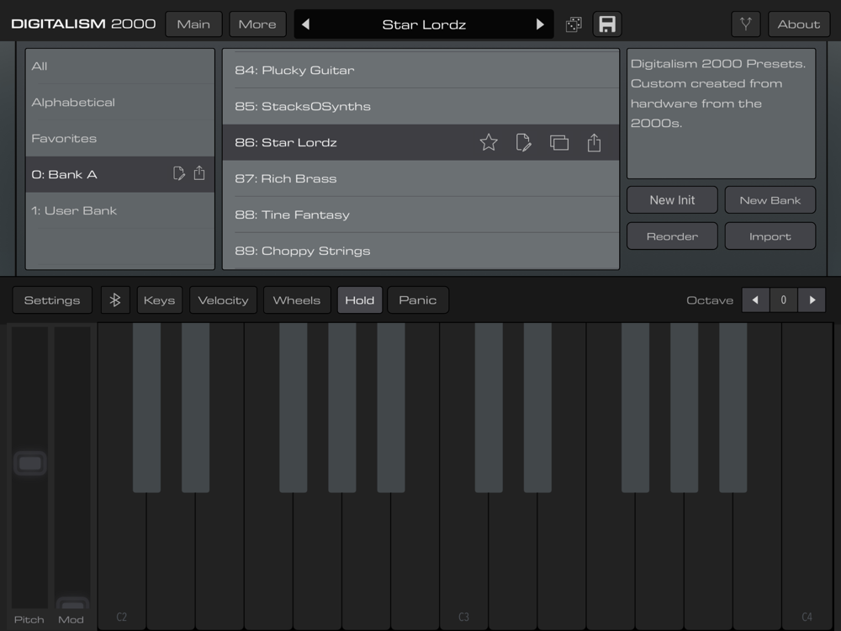
Task: Favorite Star Lordz with star icon
Action: (x=489, y=143)
